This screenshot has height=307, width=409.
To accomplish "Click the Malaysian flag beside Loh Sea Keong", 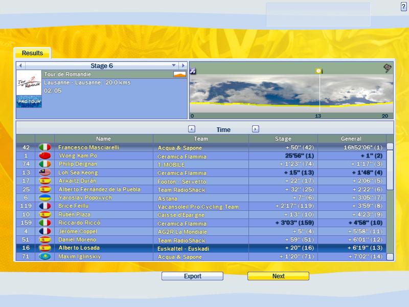I will pyautogui.click(x=45, y=173).
